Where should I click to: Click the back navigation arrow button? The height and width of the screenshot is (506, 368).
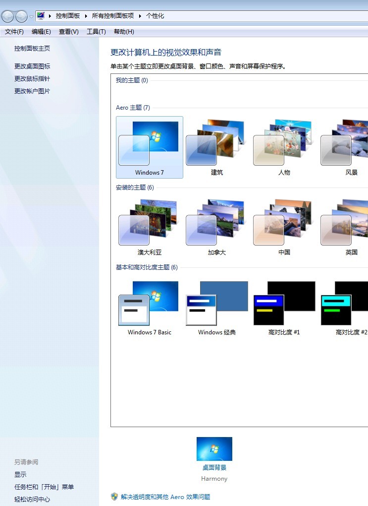[x=7, y=16]
